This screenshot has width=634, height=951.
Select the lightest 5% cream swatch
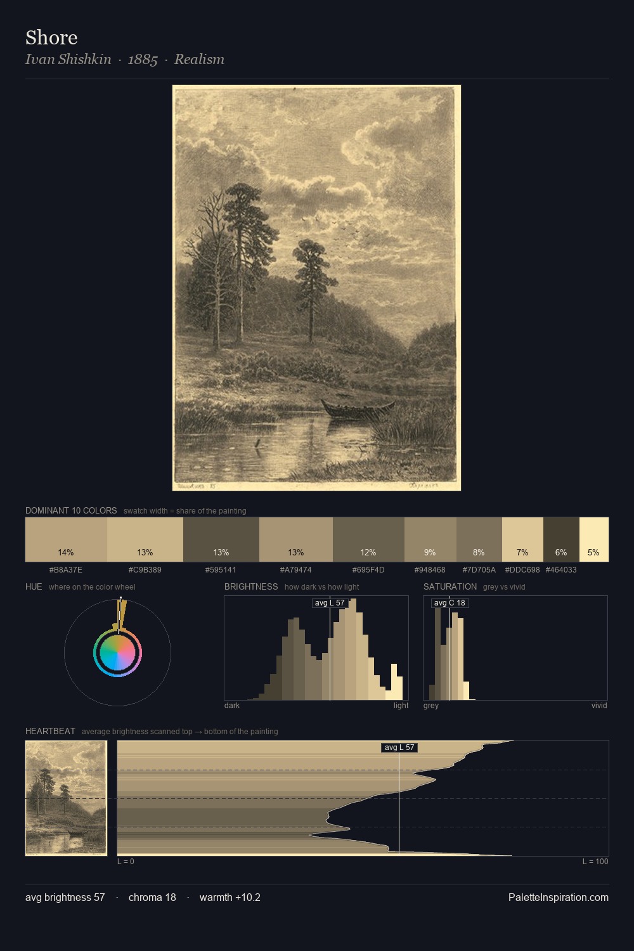(x=594, y=540)
